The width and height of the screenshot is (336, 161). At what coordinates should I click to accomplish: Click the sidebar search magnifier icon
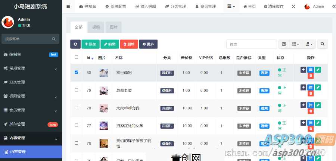54,39
